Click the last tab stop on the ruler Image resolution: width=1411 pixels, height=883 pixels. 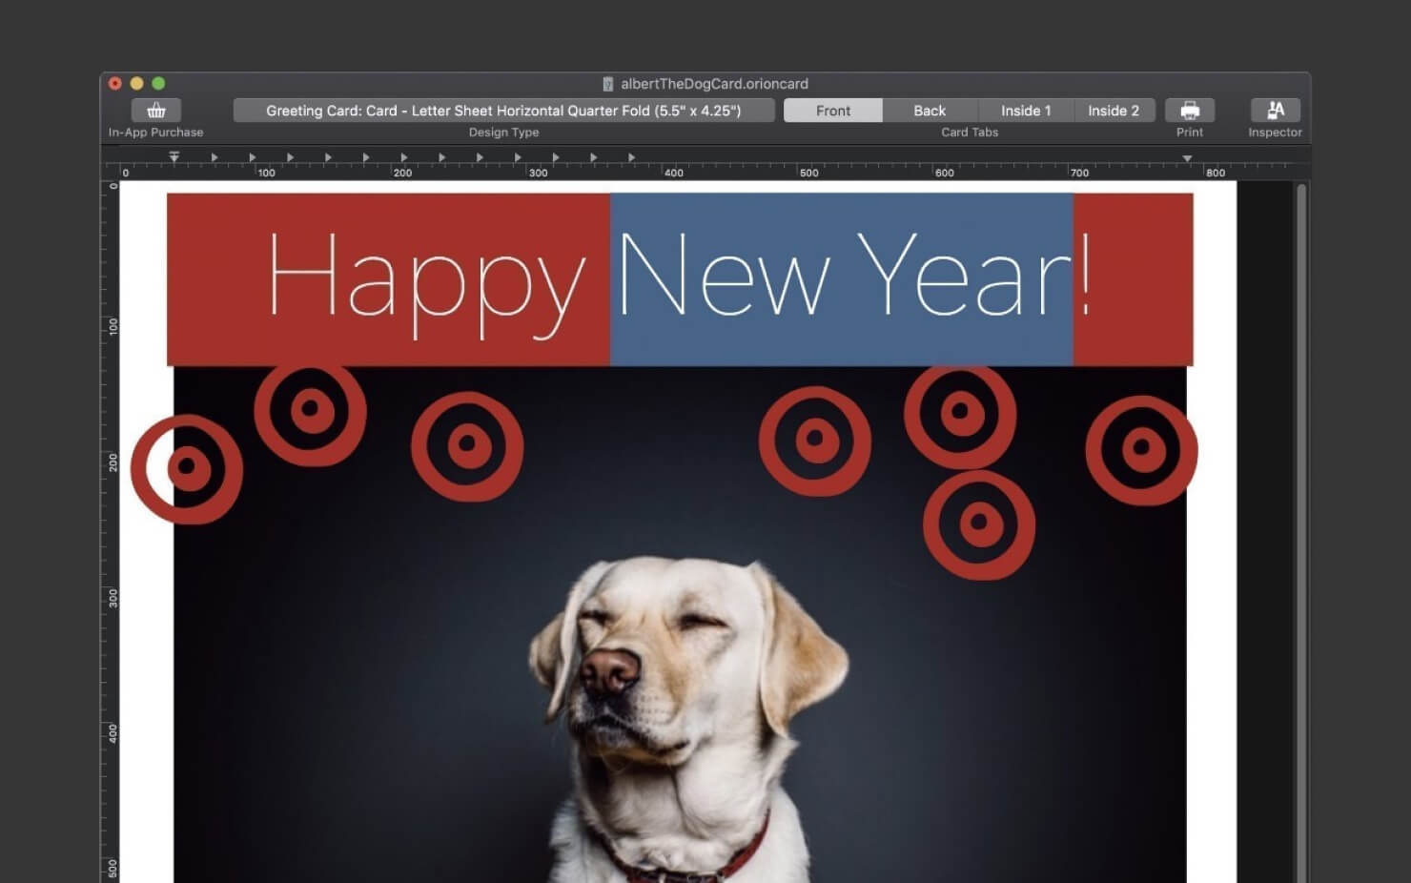(x=631, y=157)
